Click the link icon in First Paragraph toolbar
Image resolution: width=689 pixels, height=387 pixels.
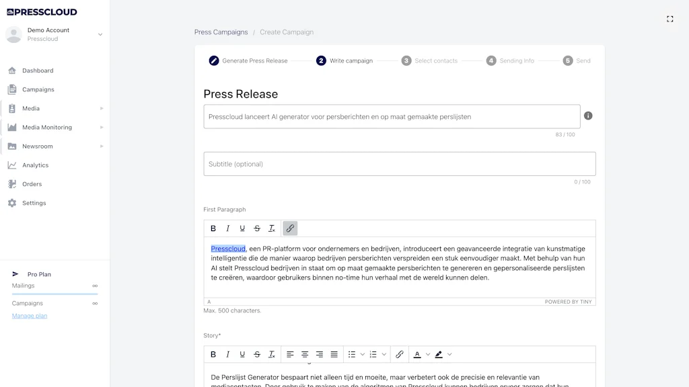pos(290,228)
